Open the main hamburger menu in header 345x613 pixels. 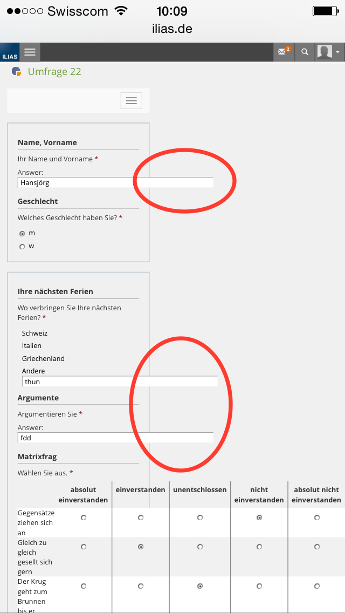30,52
